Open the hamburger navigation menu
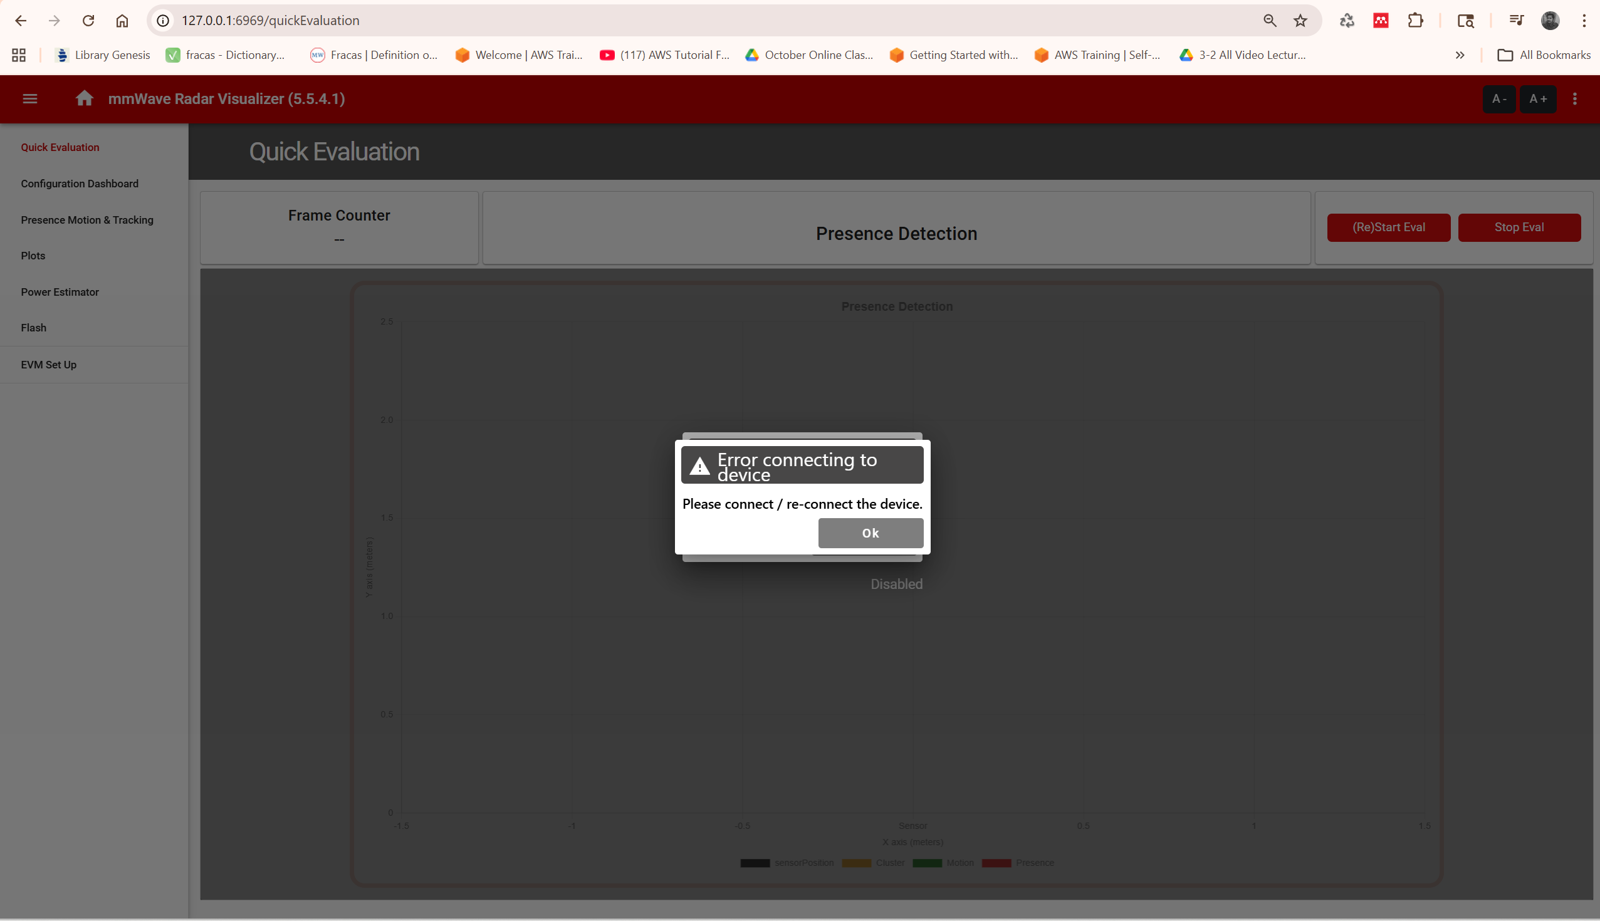This screenshot has height=921, width=1600. click(29, 99)
